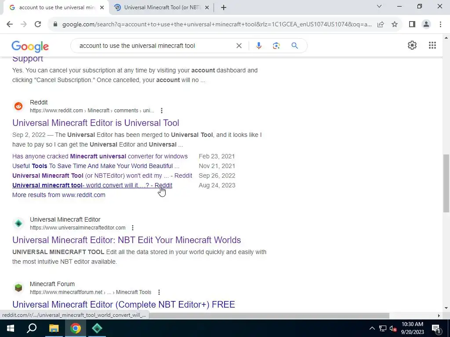Open Complete NBT Editor+ FREE result
The width and height of the screenshot is (450, 337).
click(123, 305)
